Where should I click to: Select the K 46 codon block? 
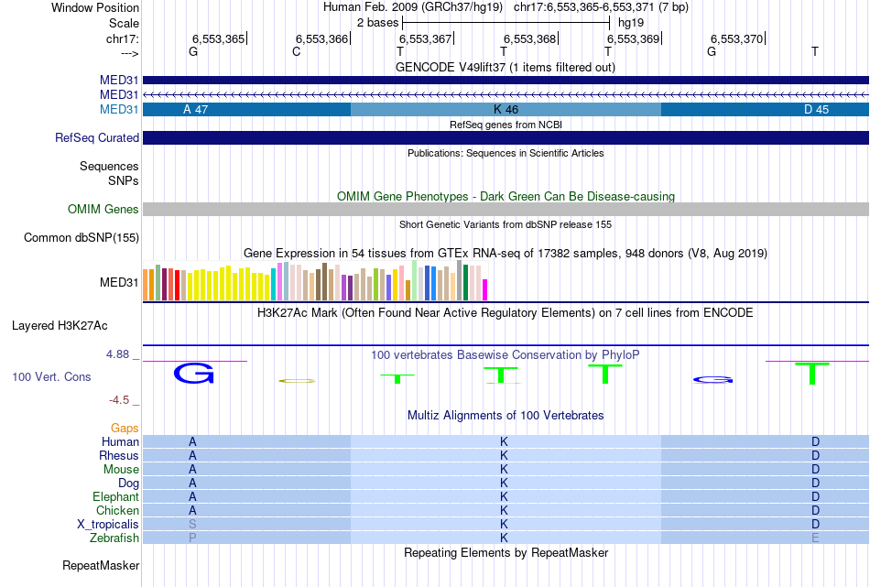pos(506,109)
